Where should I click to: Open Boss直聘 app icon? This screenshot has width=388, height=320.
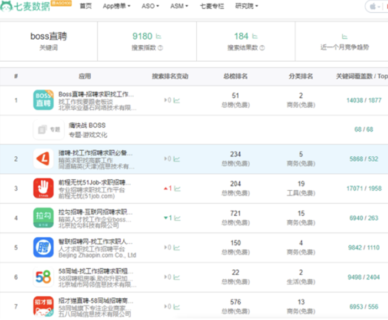[x=43, y=100]
